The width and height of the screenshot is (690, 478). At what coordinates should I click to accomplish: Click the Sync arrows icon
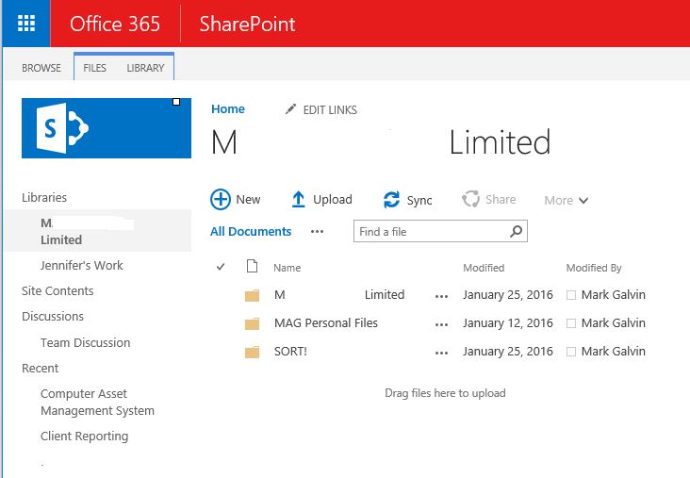(x=391, y=200)
